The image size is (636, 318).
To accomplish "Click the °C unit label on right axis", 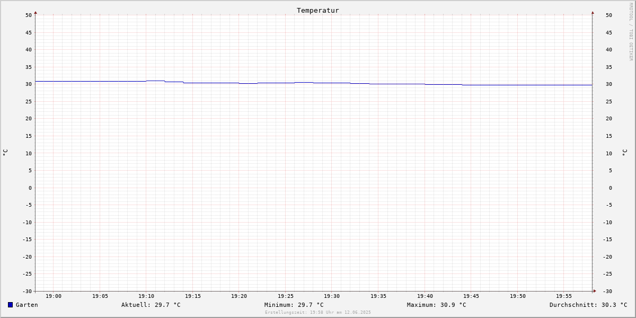I will 624,153.
